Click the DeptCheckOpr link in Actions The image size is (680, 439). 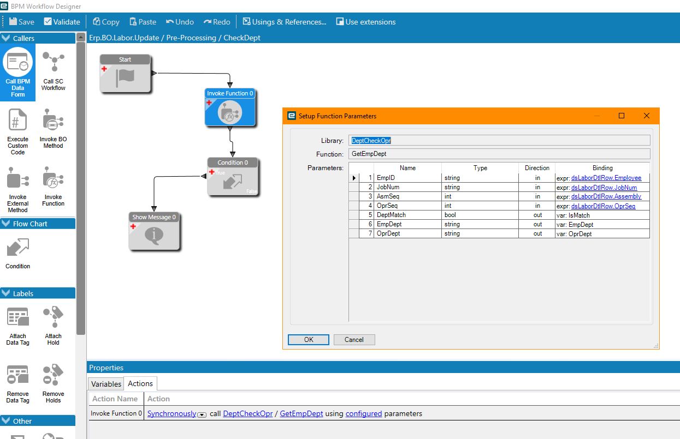248,413
